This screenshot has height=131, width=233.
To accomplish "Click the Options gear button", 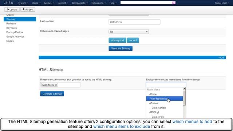I will tap(12, 9).
